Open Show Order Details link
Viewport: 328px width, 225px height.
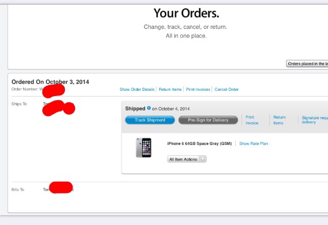coord(137,89)
